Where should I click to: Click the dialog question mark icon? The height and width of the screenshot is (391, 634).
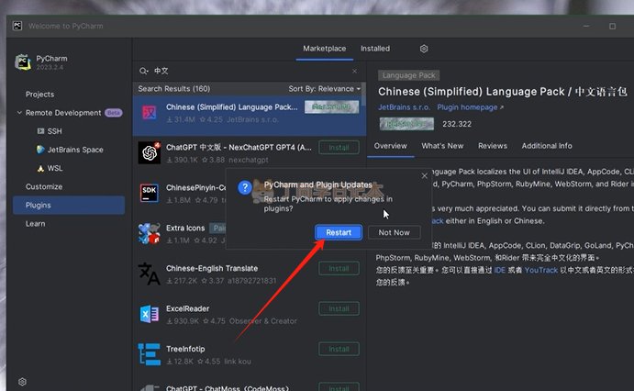click(245, 187)
